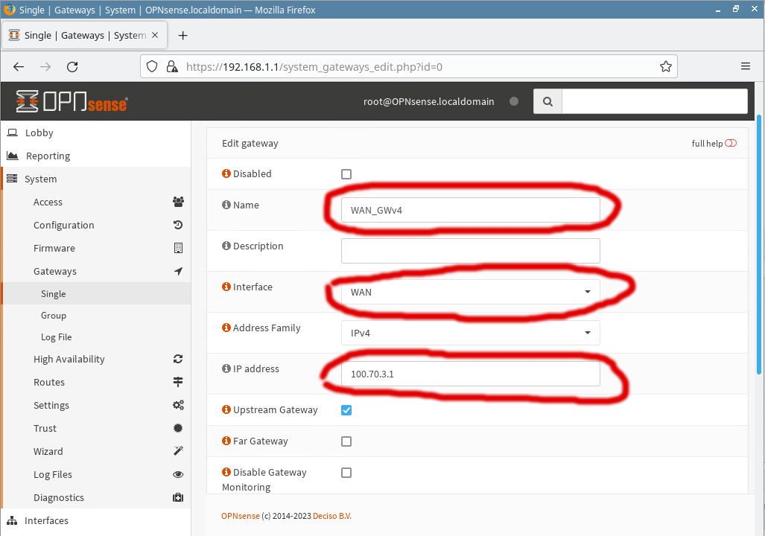Image resolution: width=765 pixels, height=536 pixels.
Task: Uncheck the Upstream Gateway checkbox
Action: pos(346,410)
